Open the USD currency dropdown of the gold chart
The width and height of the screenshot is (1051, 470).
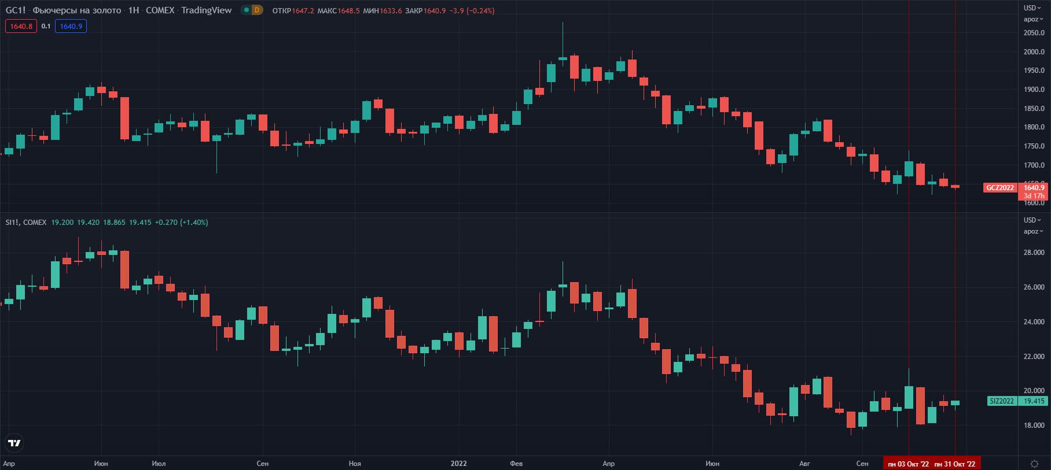click(x=1032, y=8)
